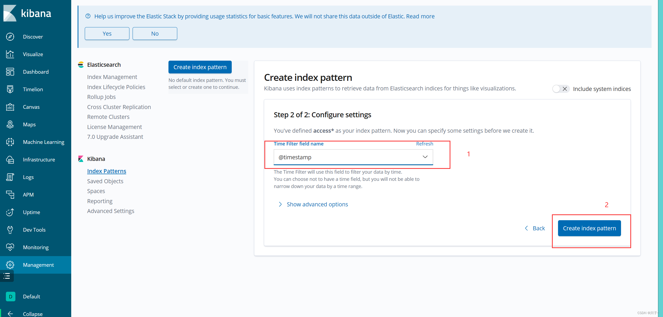Navigate to Monitoring section
The width and height of the screenshot is (663, 317).
[x=36, y=247]
